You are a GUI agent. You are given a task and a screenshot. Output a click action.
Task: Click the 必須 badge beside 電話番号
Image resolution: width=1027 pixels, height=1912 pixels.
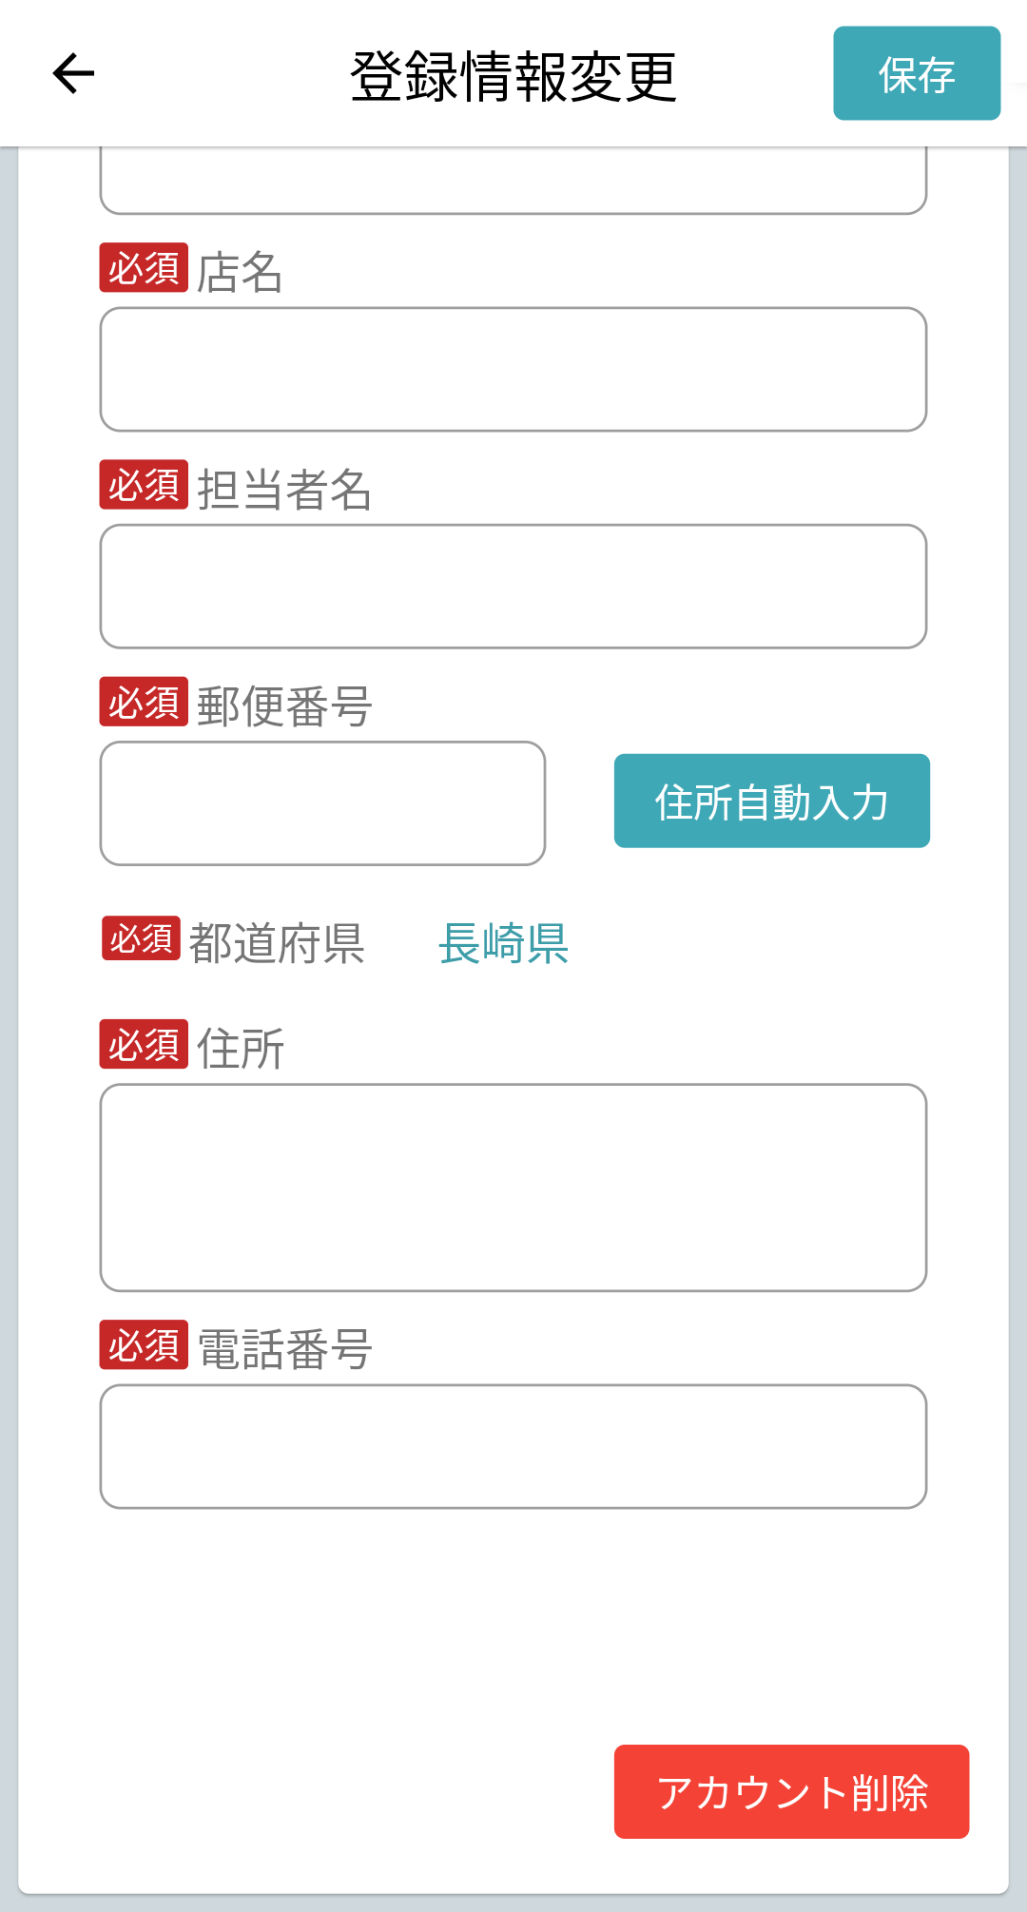coord(144,1345)
